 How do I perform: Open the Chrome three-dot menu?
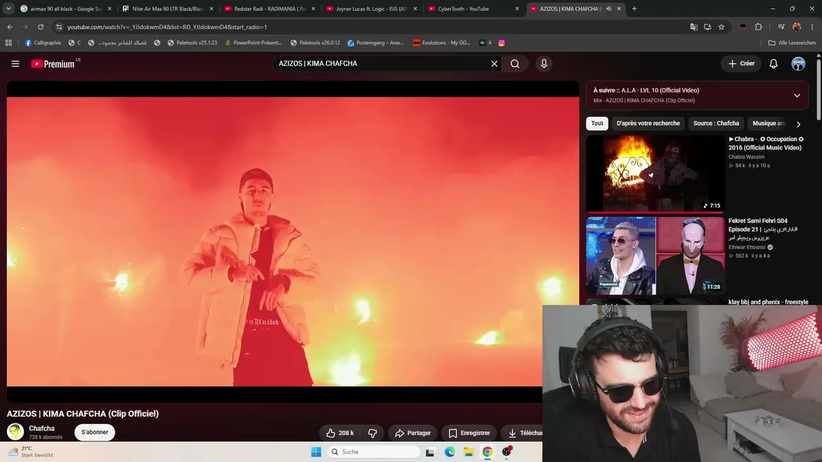[x=812, y=27]
